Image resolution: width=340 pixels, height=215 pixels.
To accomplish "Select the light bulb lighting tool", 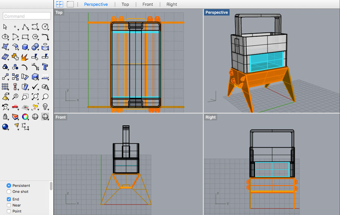I will [45, 106].
